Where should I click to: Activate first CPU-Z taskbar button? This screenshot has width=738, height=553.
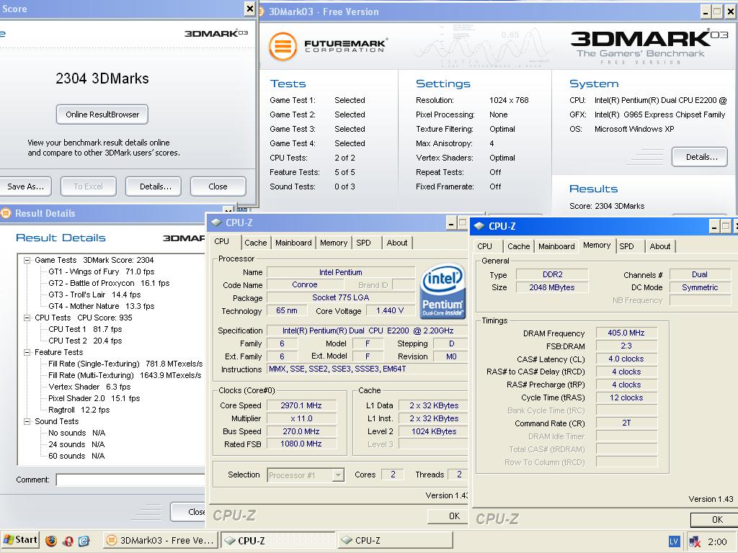click(277, 540)
